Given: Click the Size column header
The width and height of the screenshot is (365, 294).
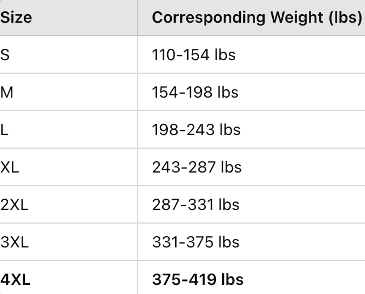Looking at the screenshot, I should [16, 18].
